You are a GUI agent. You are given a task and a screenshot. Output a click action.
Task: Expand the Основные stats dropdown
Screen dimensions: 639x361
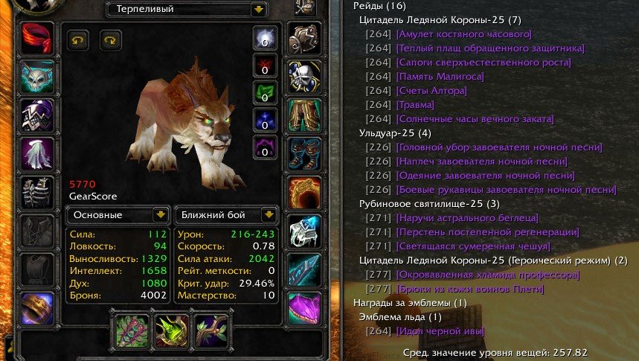(161, 215)
